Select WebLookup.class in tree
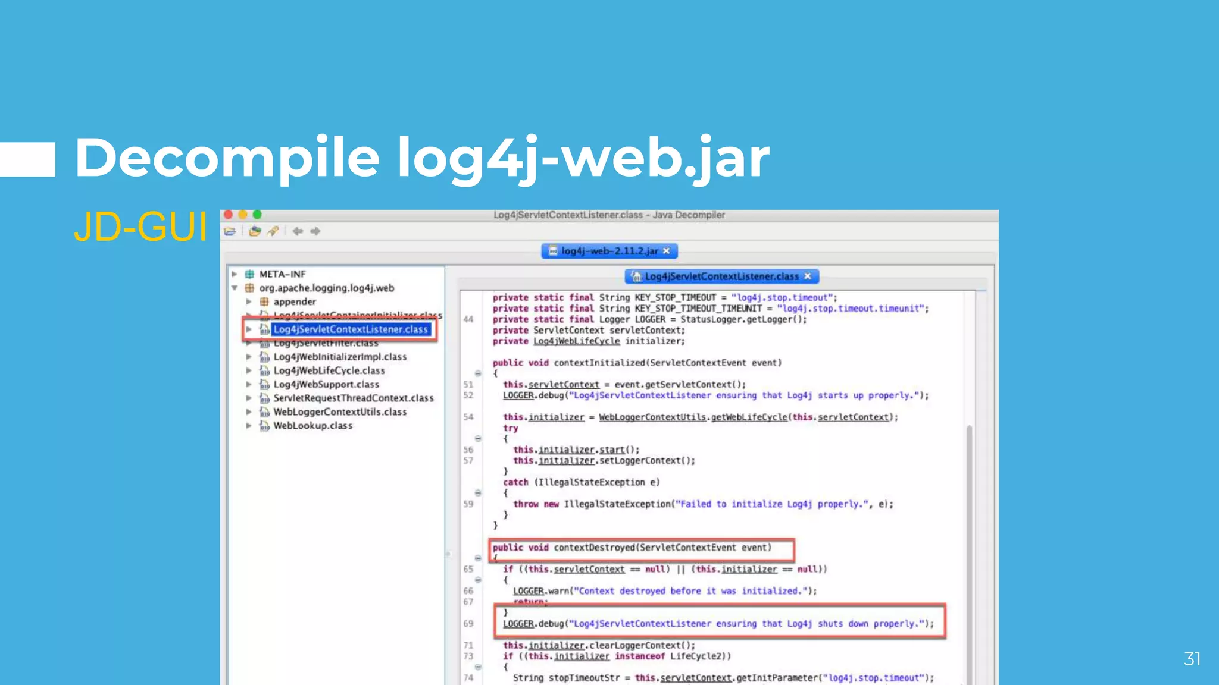 tap(312, 425)
